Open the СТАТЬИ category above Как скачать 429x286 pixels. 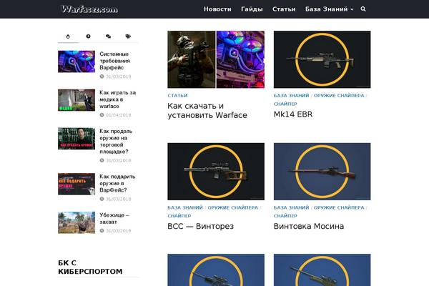pyautogui.click(x=177, y=96)
